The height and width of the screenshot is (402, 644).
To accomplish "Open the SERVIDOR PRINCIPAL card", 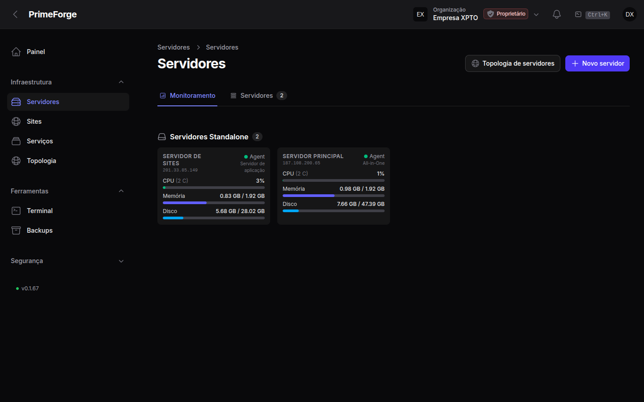I will coord(334,186).
